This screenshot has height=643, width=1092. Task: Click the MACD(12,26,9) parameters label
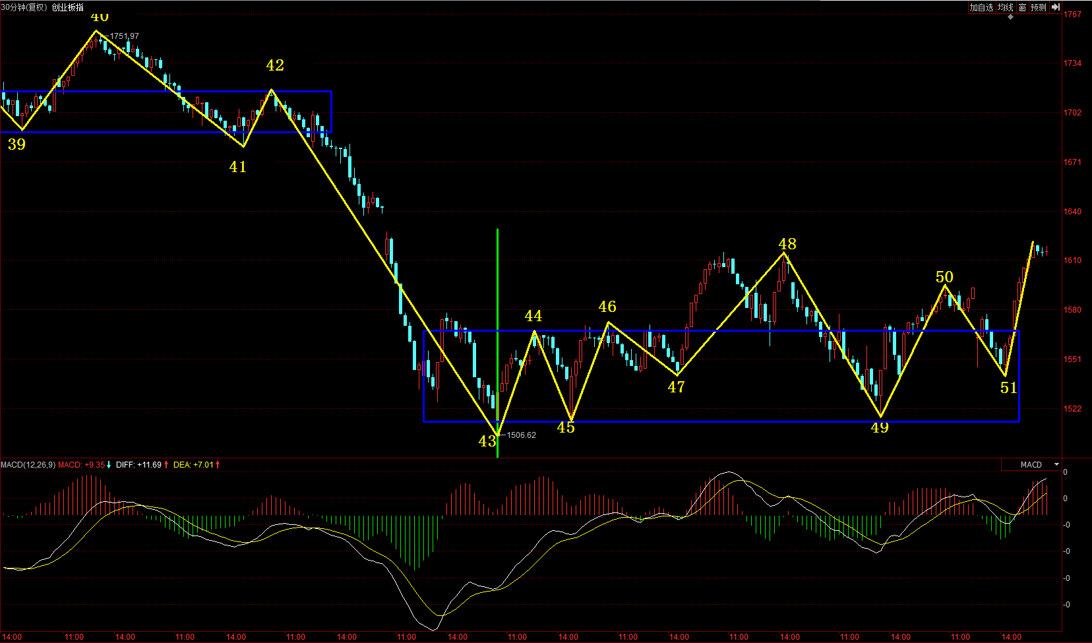click(28, 465)
